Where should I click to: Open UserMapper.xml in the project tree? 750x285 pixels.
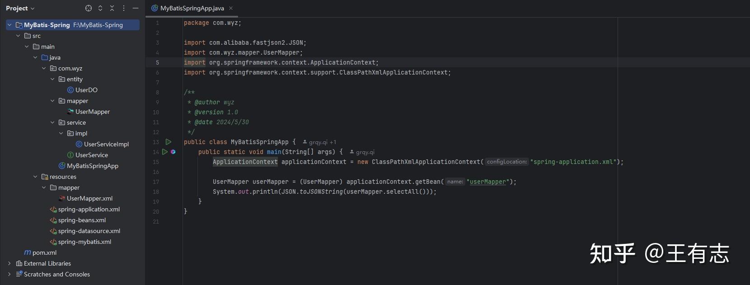[x=89, y=198]
